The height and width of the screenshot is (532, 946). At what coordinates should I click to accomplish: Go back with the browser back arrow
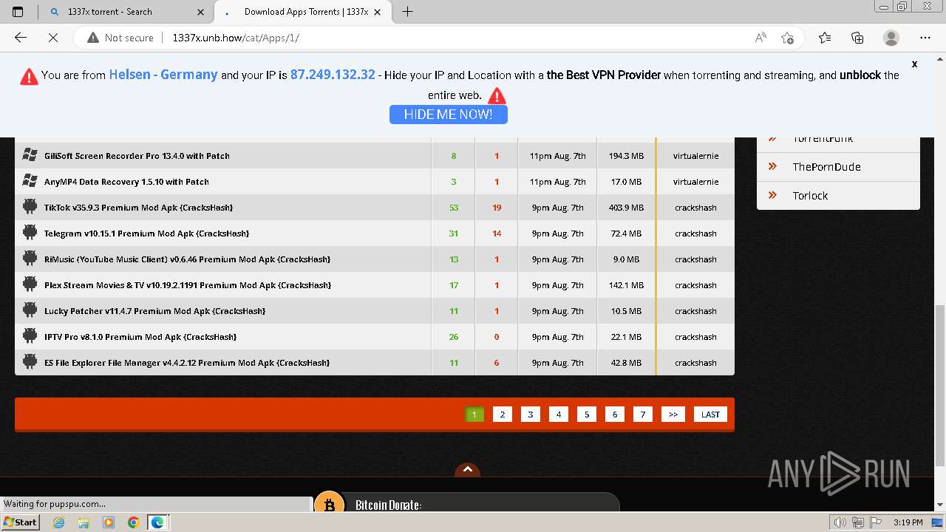(21, 38)
